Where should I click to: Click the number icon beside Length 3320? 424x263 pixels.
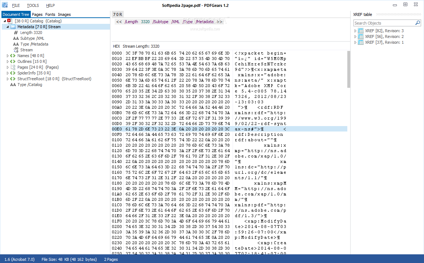point(16,33)
